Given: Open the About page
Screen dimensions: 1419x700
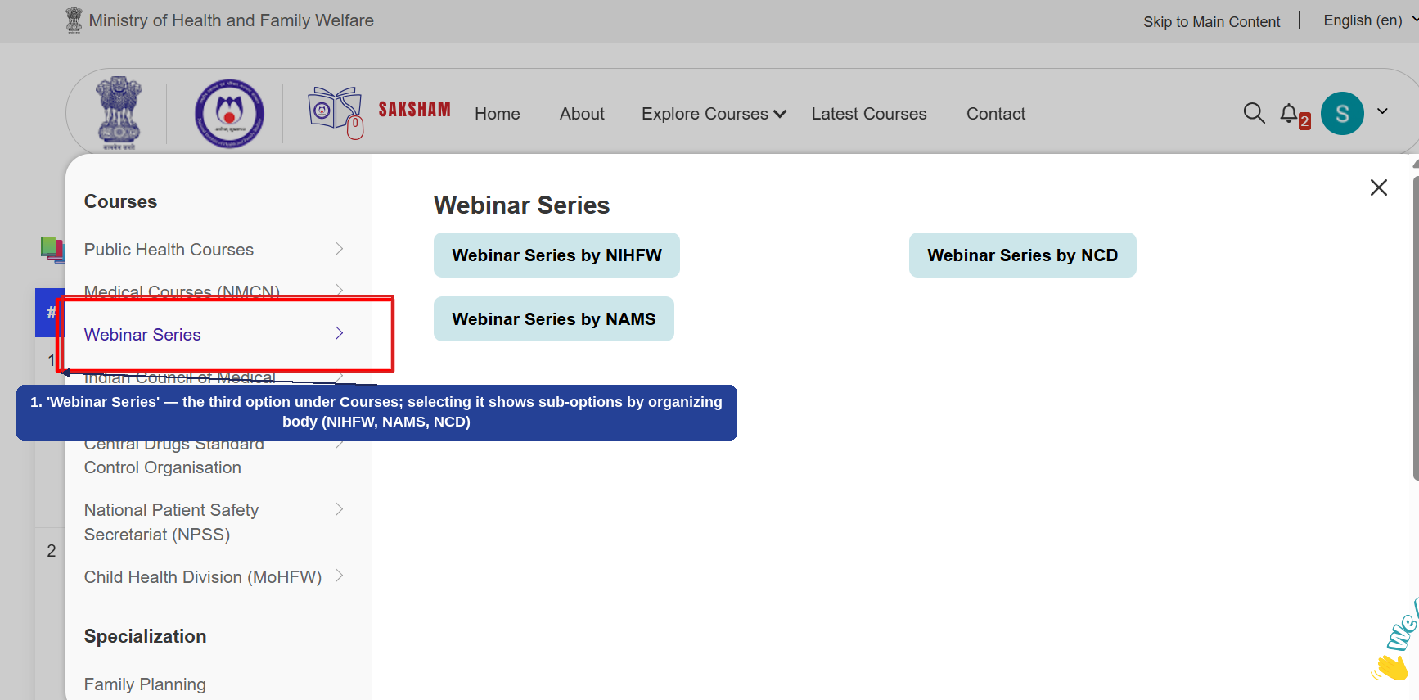Looking at the screenshot, I should point(582,114).
